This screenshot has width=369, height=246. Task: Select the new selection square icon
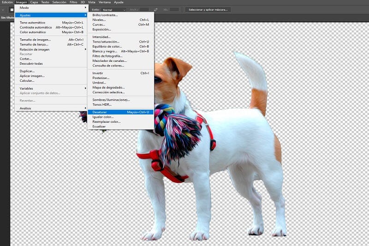pos(12,10)
